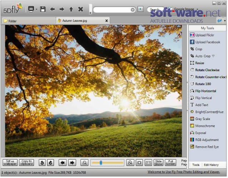Viewport: 228px width, 178px height.
Task: Open the small dropdown beside blue return arrow
Action: pyautogui.click(x=225, y=21)
